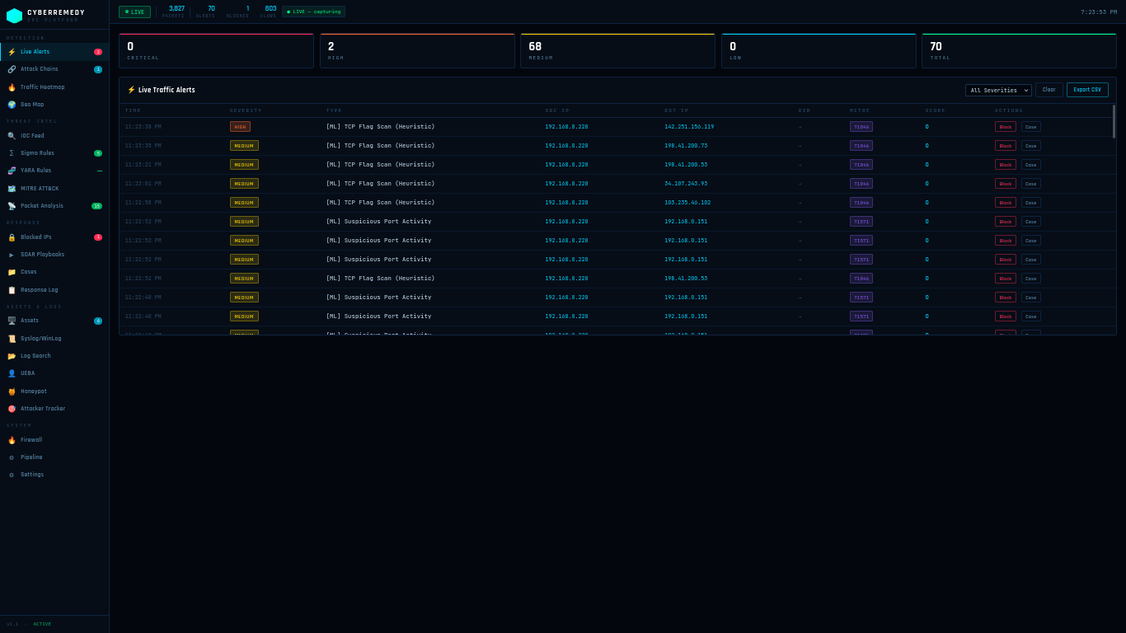Open Cases via its folder icon

12,272
